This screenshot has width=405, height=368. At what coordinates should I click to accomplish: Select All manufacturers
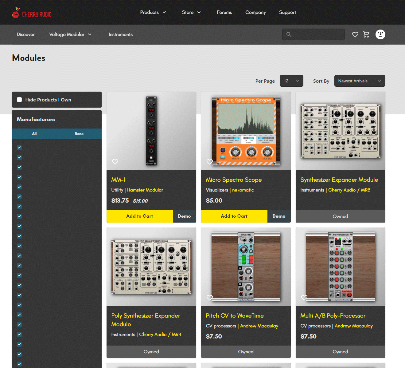(x=34, y=134)
